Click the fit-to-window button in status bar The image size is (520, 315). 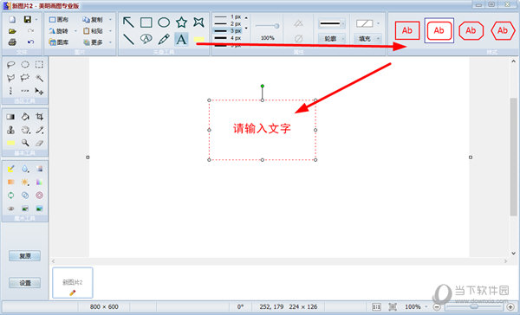coord(393,307)
